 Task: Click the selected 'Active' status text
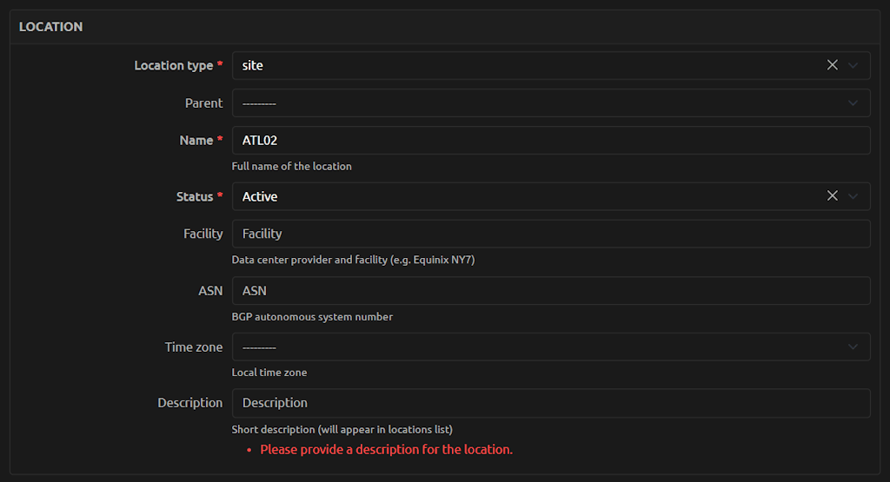click(260, 196)
